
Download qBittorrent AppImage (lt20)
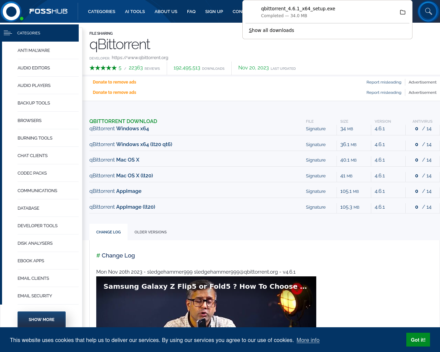(122, 207)
